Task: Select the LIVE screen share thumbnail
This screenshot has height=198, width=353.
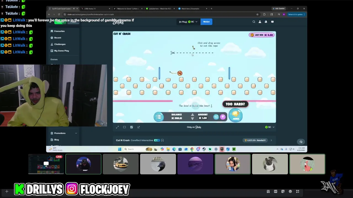Action: [x=46, y=164]
